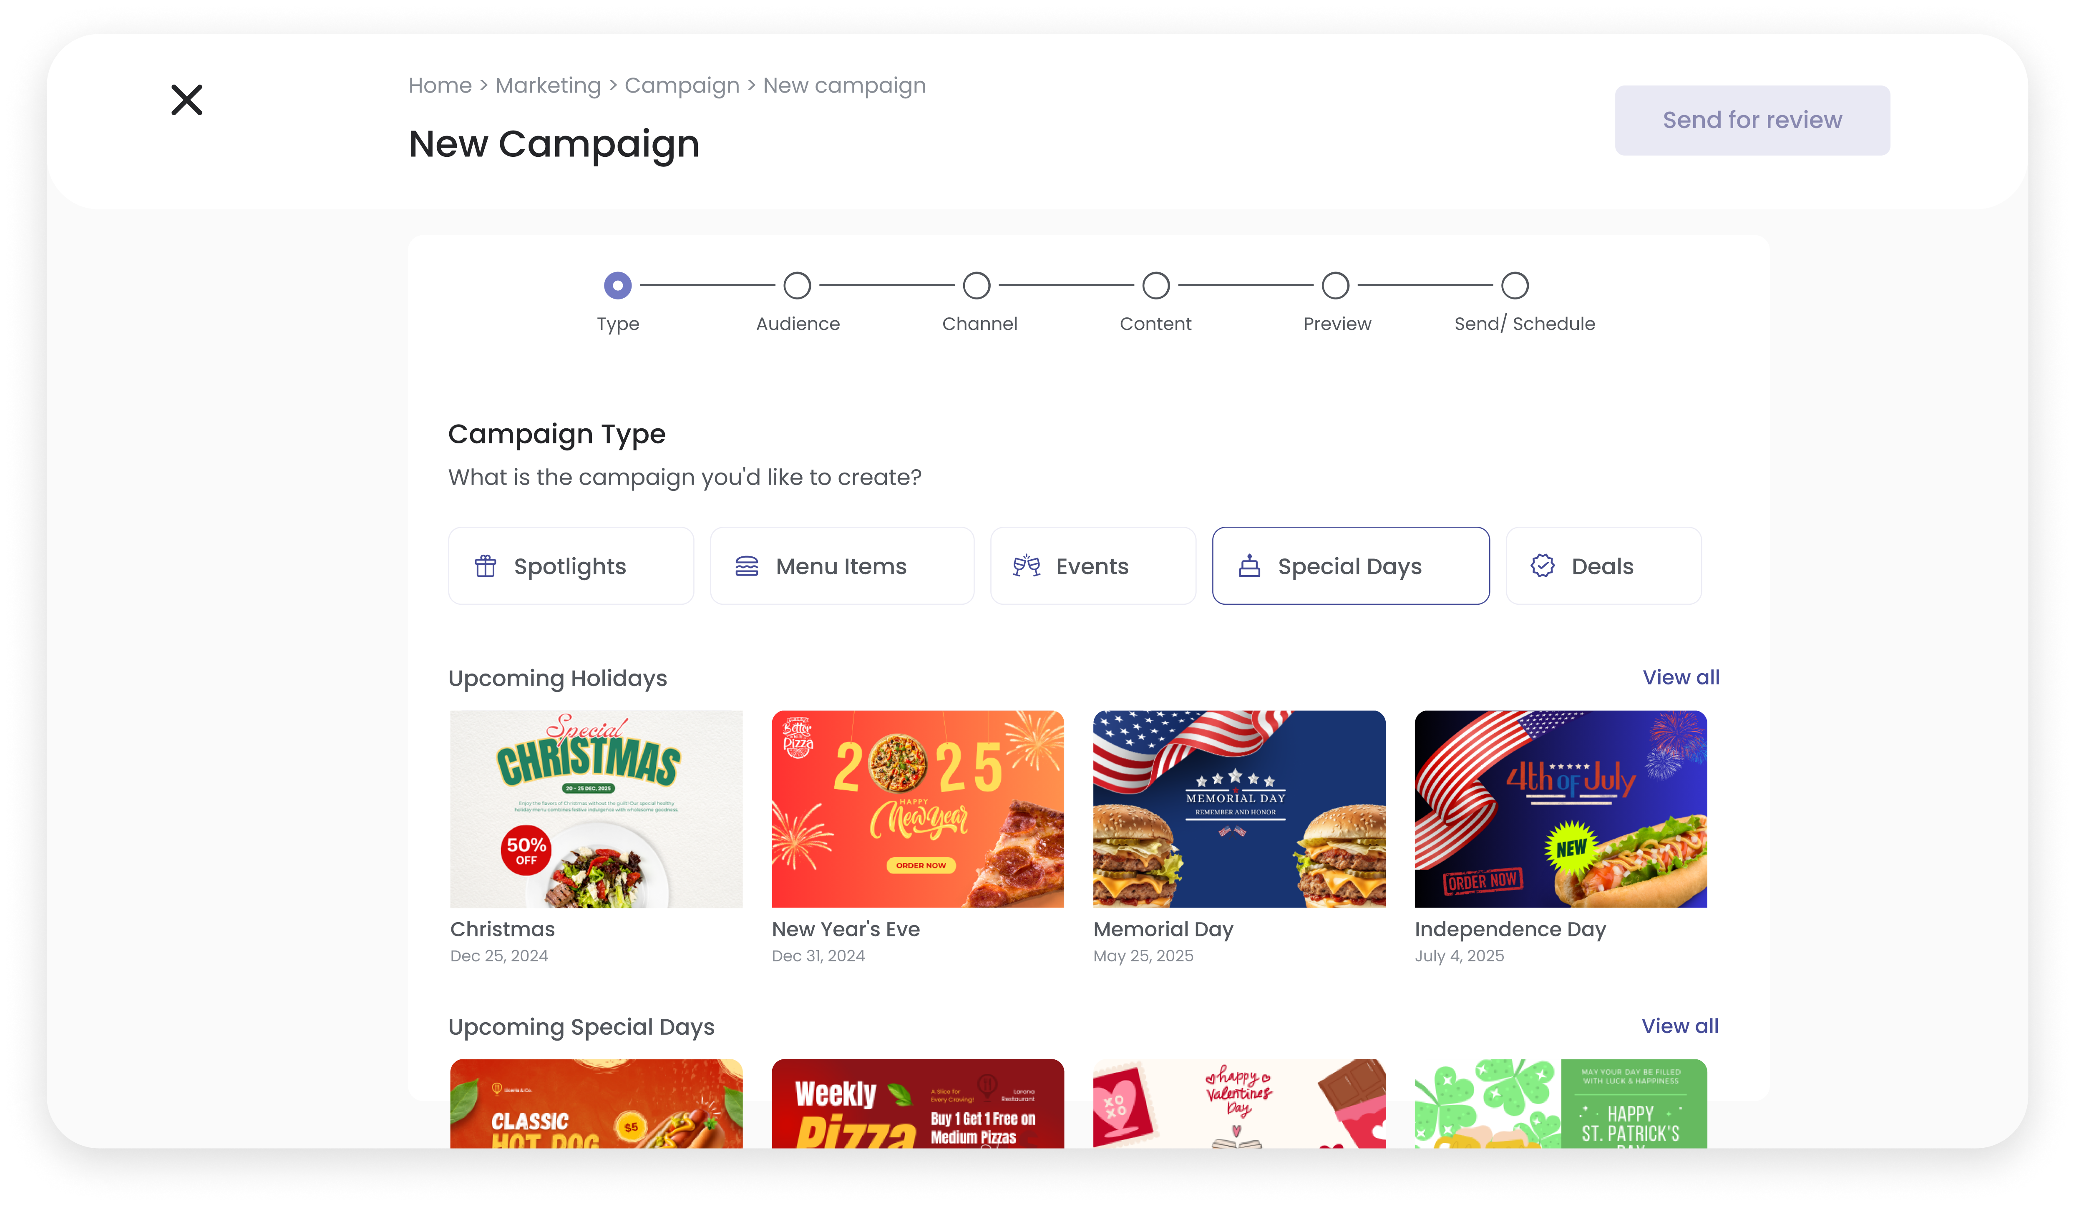This screenshot has height=1207, width=2074.
Task: Click the Preview step label
Action: pos(1337,323)
